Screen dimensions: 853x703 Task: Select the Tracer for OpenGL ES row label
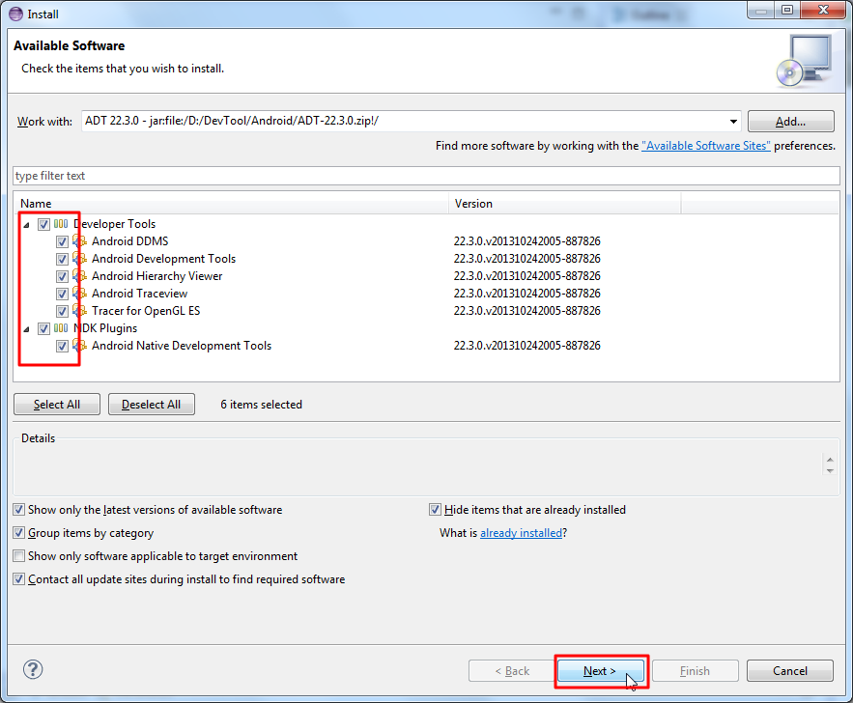click(146, 311)
